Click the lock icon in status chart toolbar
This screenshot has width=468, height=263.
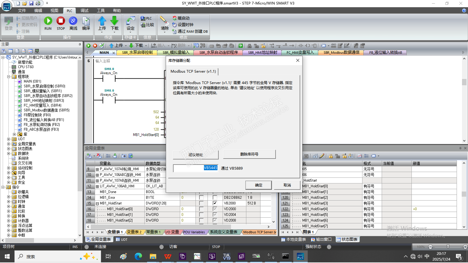(331, 156)
